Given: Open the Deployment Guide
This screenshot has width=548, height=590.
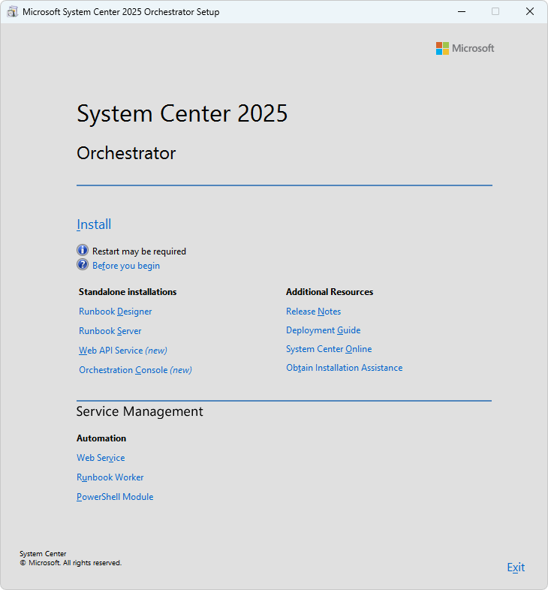Looking at the screenshot, I should [x=324, y=330].
